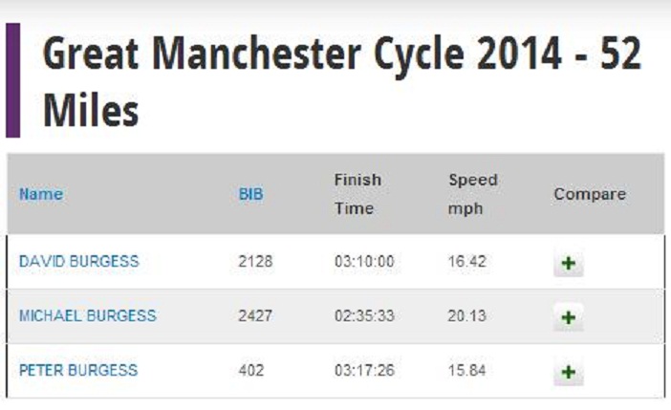Viewport: 671px width, 410px height.
Task: Select bib number 402 cell
Action: 251,370
